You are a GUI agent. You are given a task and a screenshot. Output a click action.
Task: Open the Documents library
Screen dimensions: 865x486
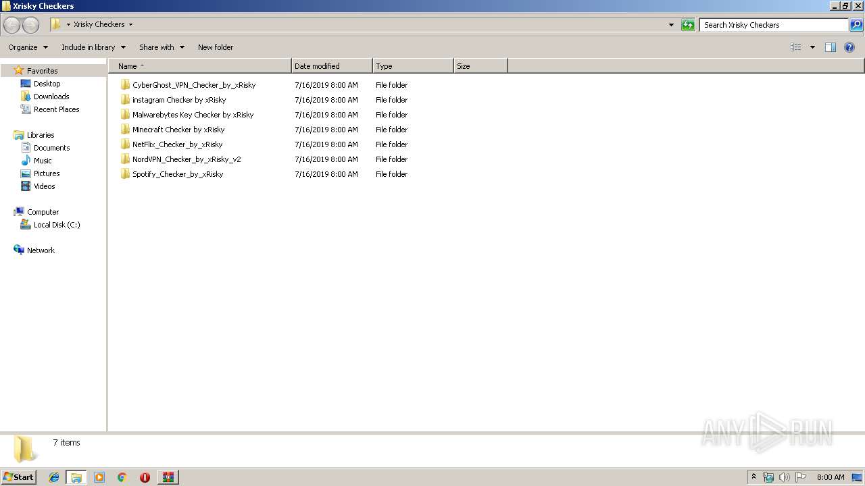51,148
